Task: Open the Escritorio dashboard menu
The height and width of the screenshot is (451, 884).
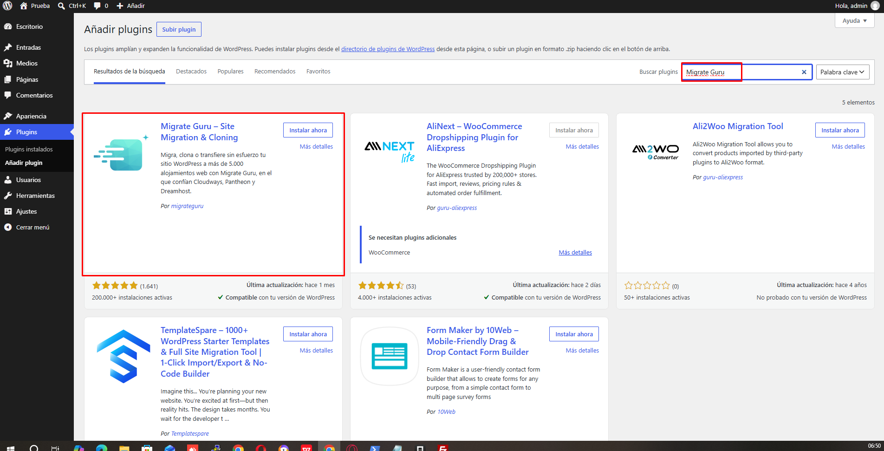Action: point(37,26)
